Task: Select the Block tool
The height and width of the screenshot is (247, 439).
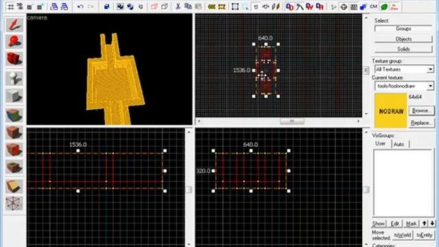Action: [14, 96]
